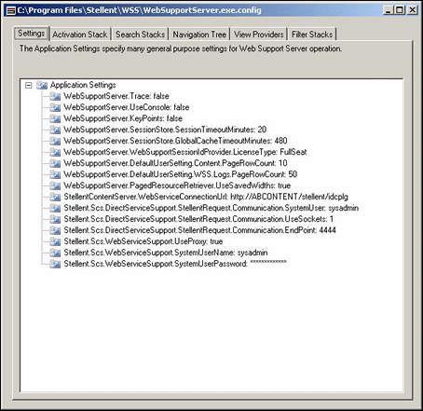The height and width of the screenshot is (411, 423).
Task: Switch to the Settings tab
Action: point(32,34)
